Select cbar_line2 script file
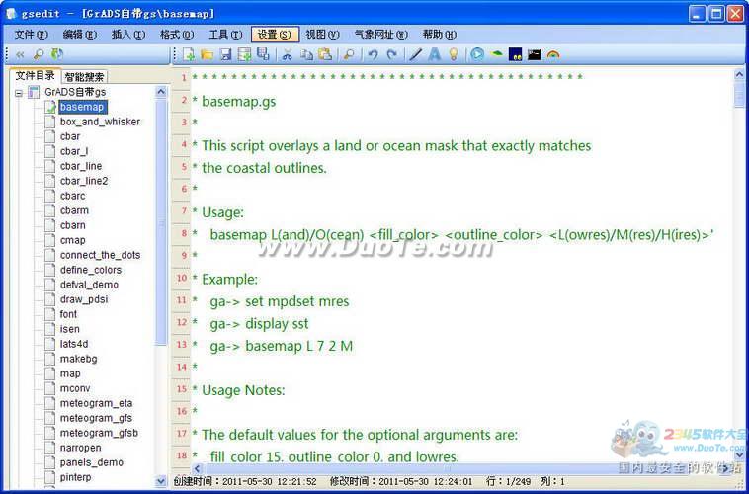 coord(84,181)
